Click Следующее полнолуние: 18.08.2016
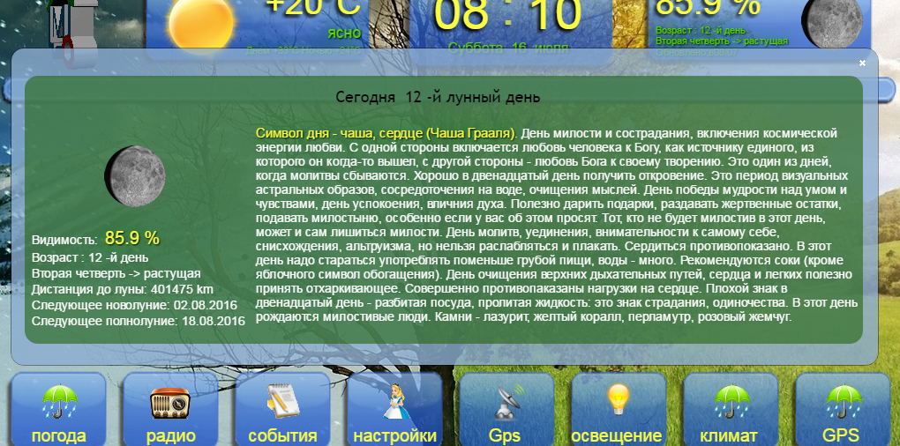The image size is (900, 446). (x=139, y=321)
